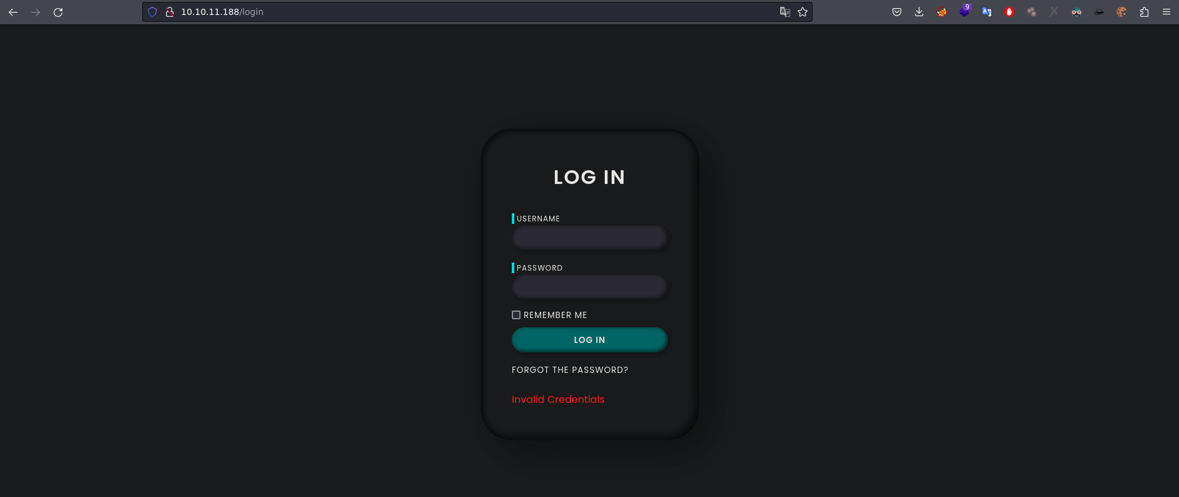This screenshot has width=1179, height=497.
Task: Open the cookie extension icon
Action: pyautogui.click(x=1122, y=12)
